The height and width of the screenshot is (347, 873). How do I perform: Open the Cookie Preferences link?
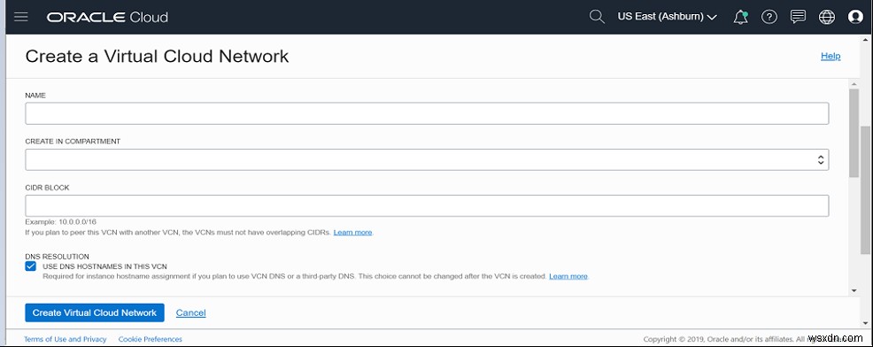tap(151, 339)
